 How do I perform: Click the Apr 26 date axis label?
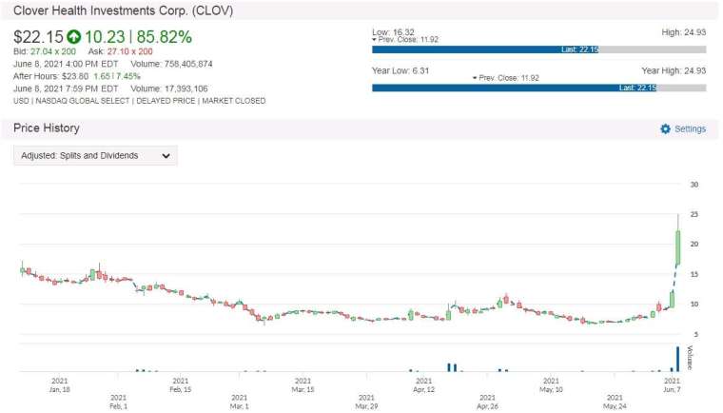[487, 402]
